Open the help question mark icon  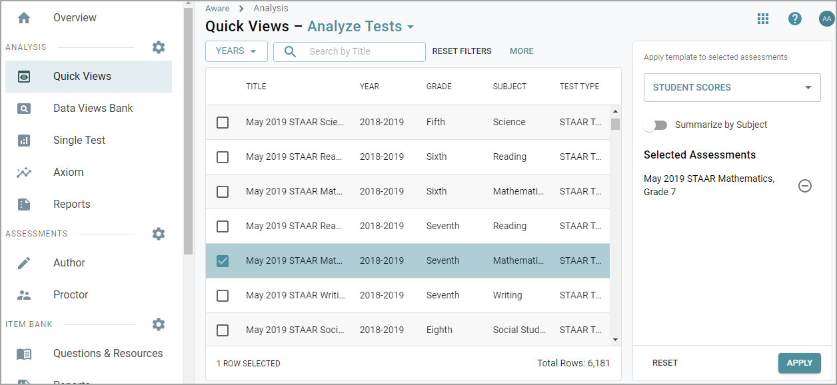pyautogui.click(x=795, y=19)
